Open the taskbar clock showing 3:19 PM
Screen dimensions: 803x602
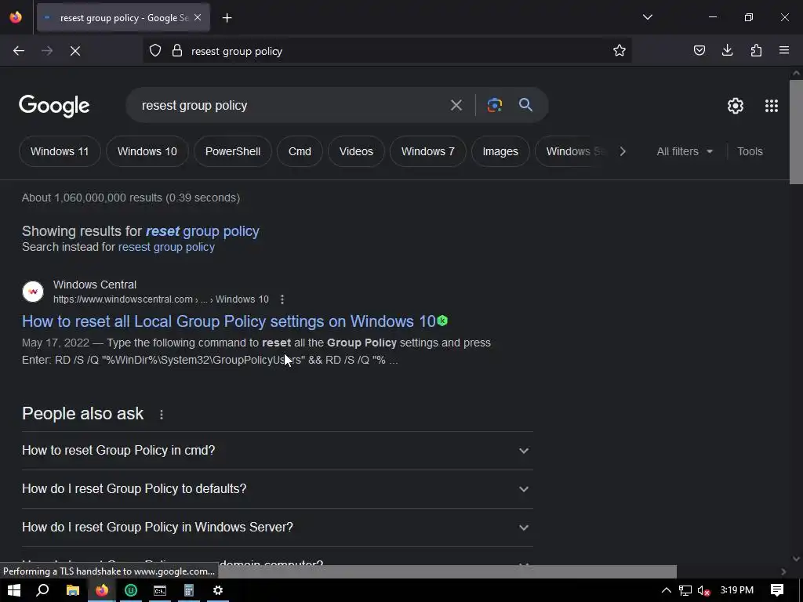click(737, 590)
